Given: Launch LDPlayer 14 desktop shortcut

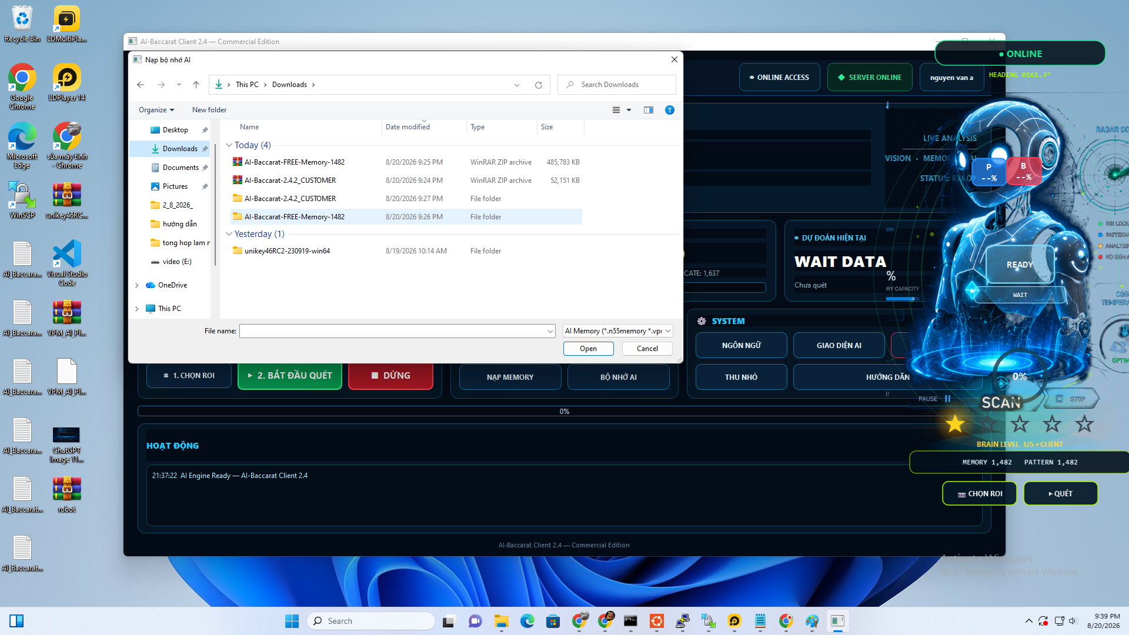Looking at the screenshot, I should pyautogui.click(x=66, y=83).
